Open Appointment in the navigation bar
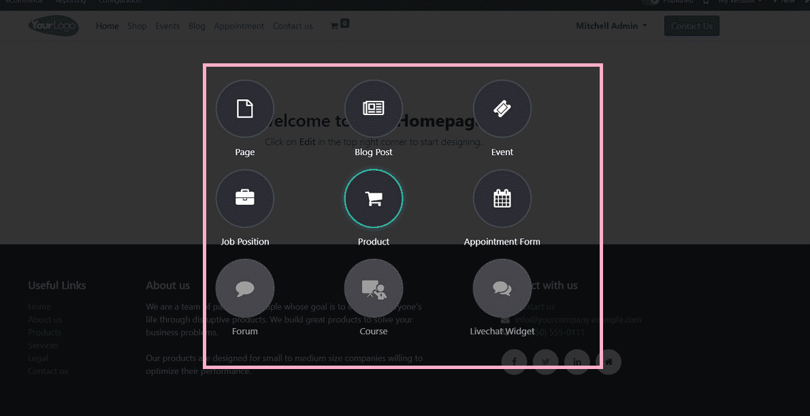The height and width of the screenshot is (416, 810). tap(239, 26)
